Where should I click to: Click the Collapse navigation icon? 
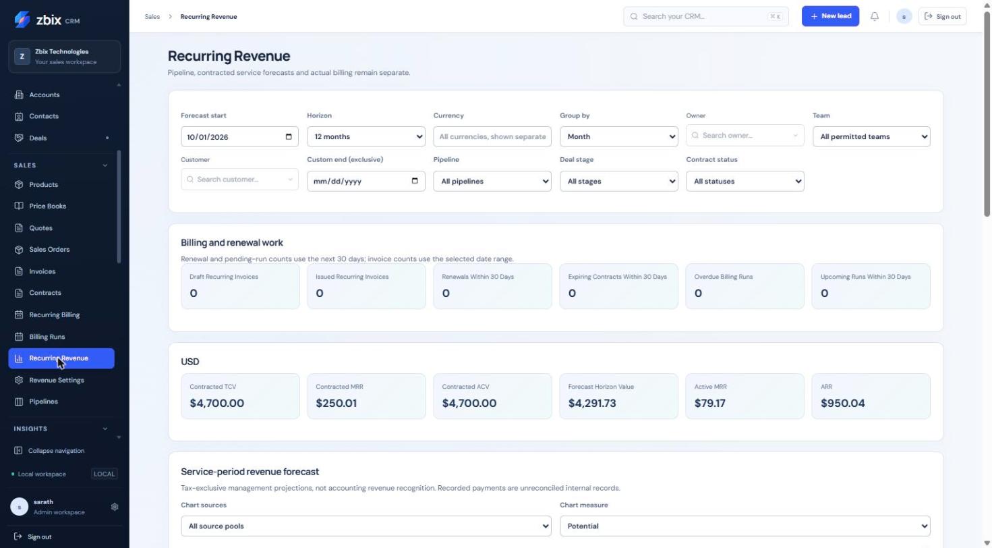18,451
